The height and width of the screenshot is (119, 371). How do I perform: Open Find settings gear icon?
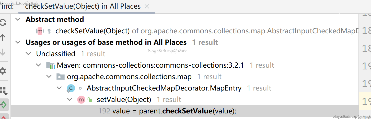tap(3, 71)
